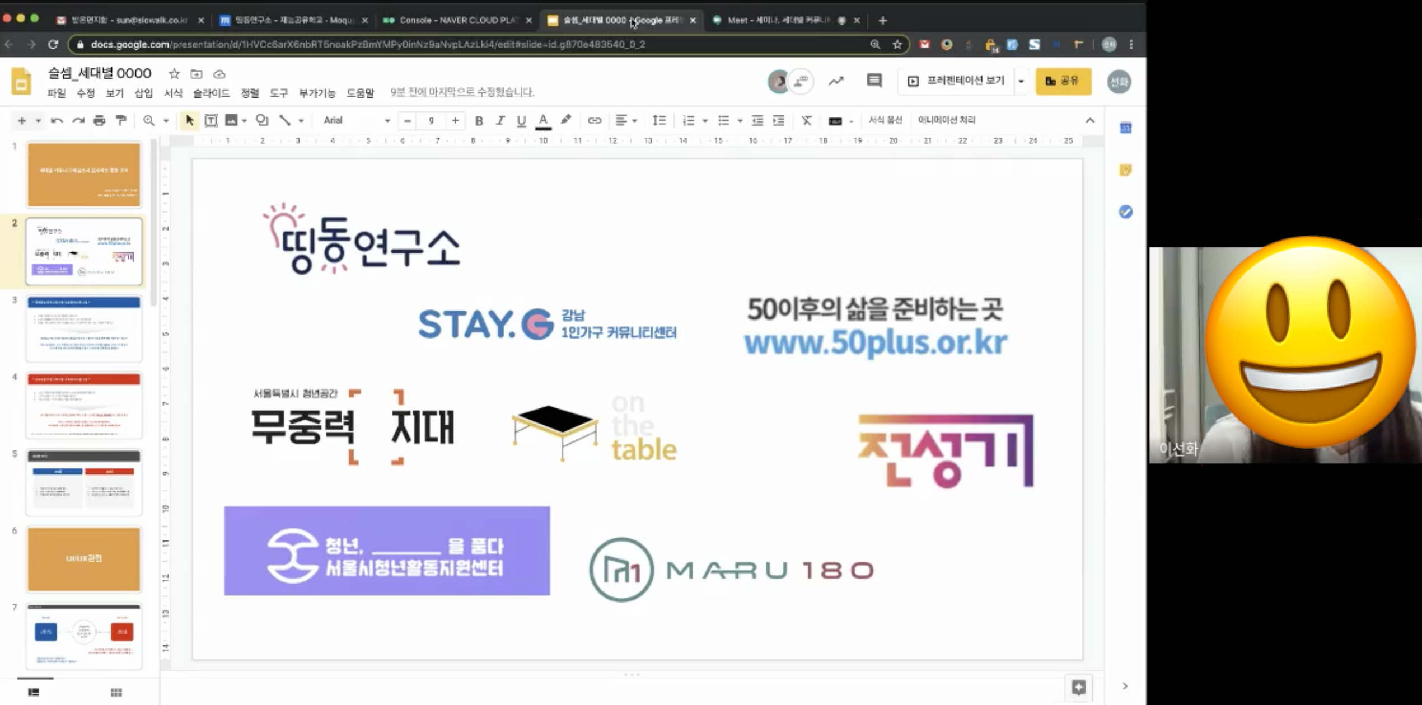Click the yellow 공유 share button
The image size is (1422, 705).
point(1063,81)
